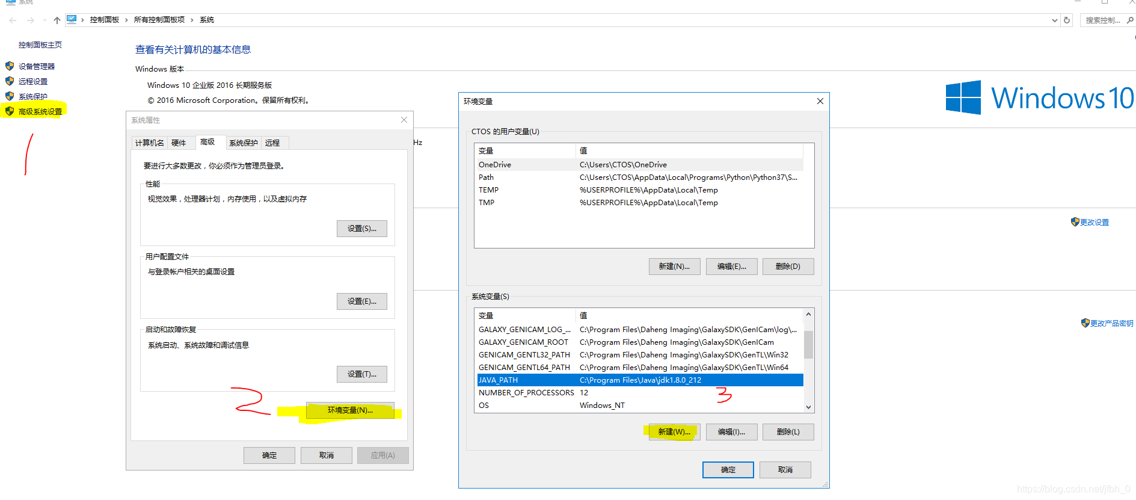Select the NUMBER_OF_PROCESSORS variable row
1136x500 pixels.
point(640,392)
